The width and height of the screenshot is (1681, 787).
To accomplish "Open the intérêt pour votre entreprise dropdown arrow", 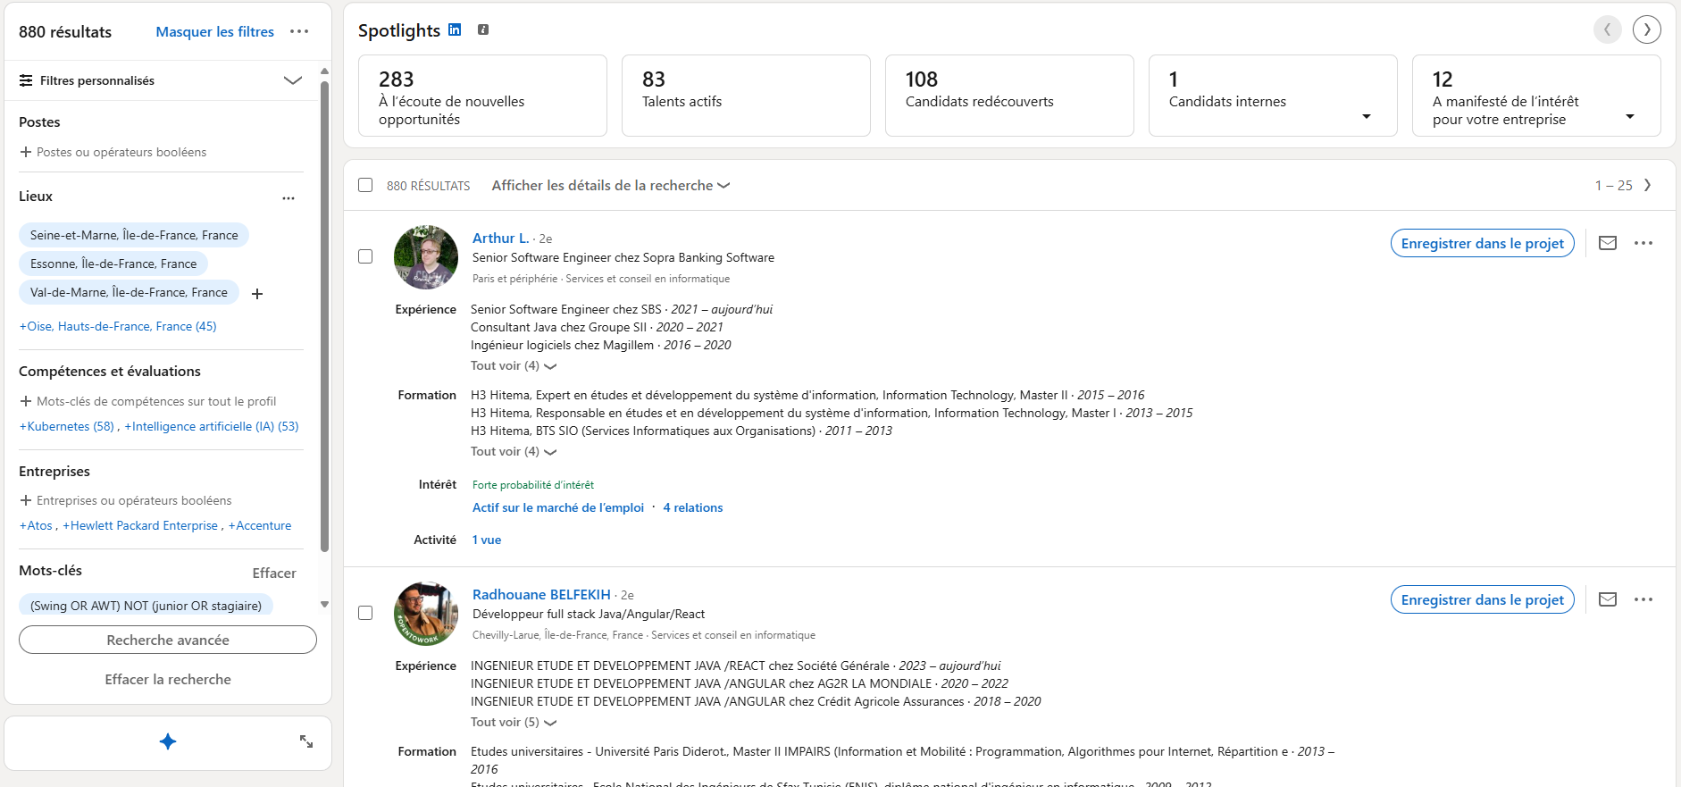I will tap(1630, 117).
